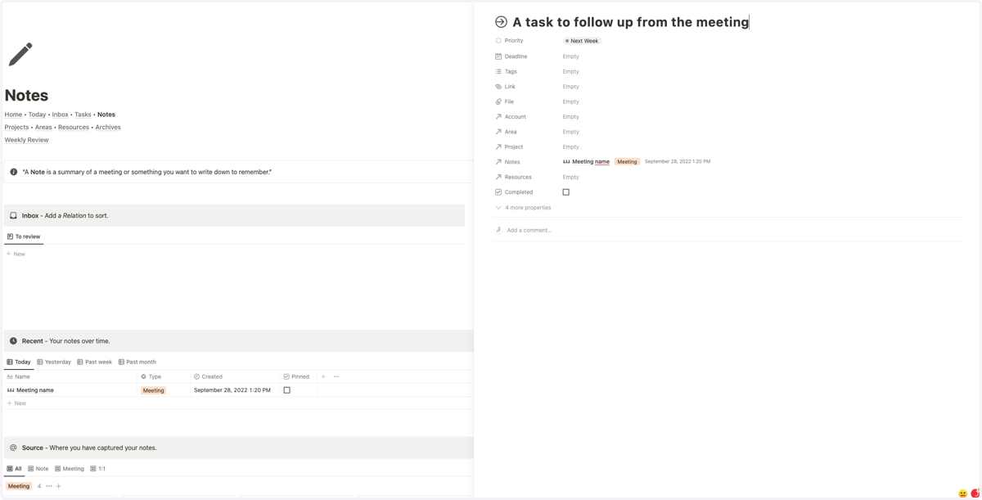Switch to the Today tab in Recent
The width and height of the screenshot is (982, 500).
19,362
